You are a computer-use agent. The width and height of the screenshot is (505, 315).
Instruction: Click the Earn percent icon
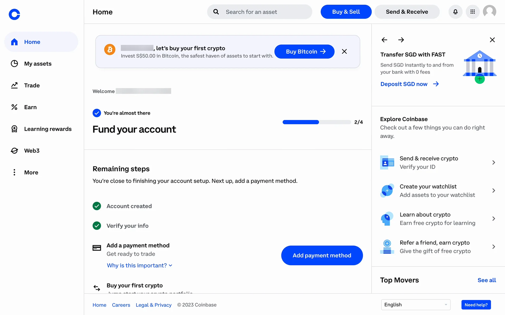click(14, 107)
